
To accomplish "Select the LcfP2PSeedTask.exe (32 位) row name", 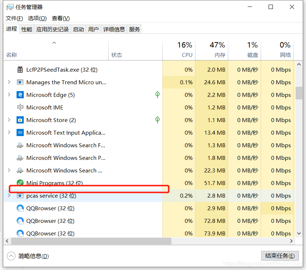I will click(x=62, y=69).
